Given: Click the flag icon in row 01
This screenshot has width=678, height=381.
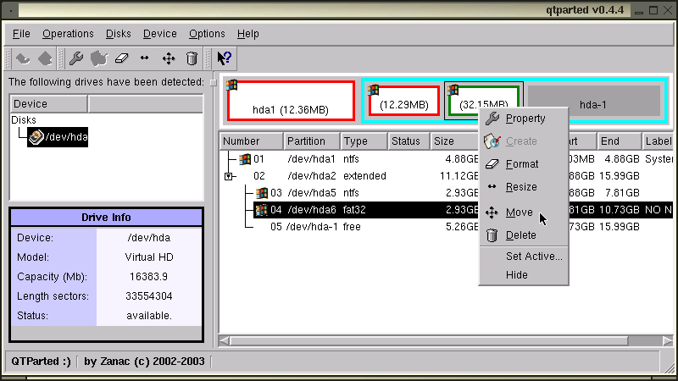Looking at the screenshot, I should [x=245, y=159].
